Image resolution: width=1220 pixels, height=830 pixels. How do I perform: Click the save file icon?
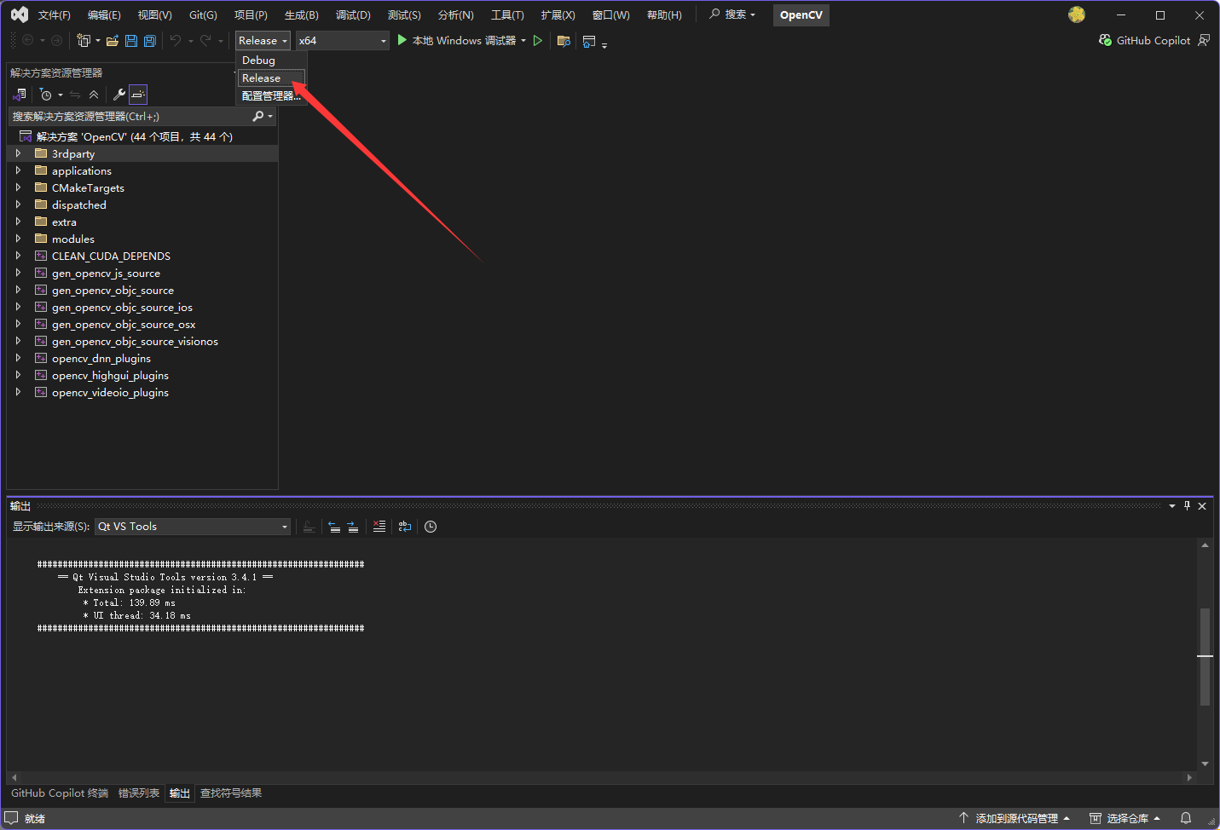131,40
